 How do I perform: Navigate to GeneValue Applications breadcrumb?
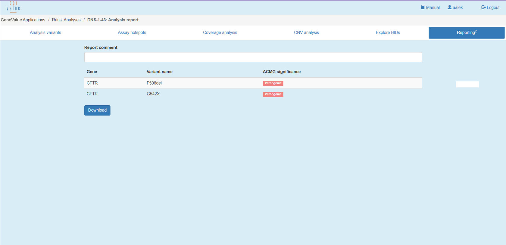pyautogui.click(x=23, y=20)
